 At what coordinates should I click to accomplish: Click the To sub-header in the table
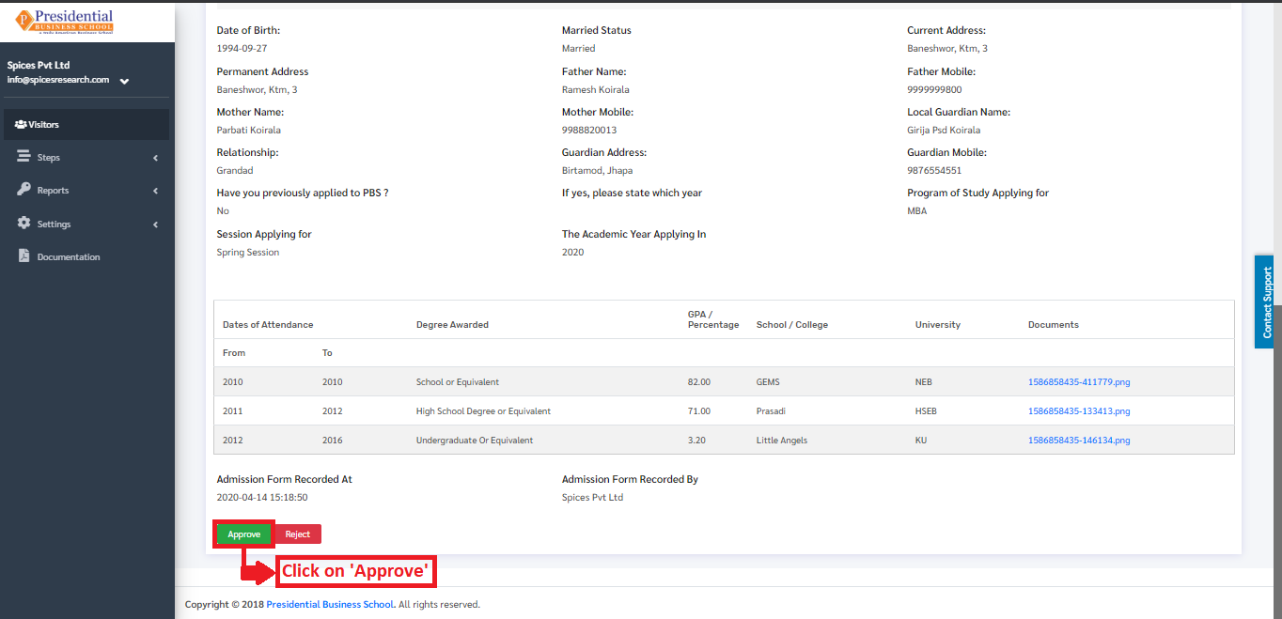(327, 353)
